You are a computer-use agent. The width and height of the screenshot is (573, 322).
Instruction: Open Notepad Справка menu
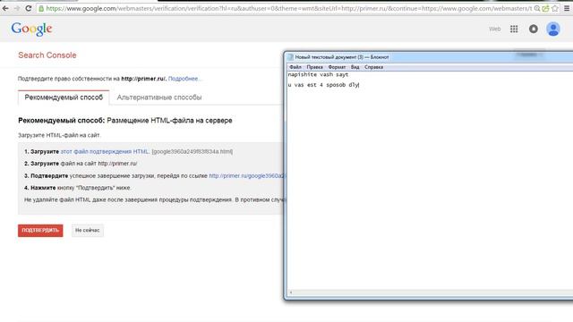(373, 67)
